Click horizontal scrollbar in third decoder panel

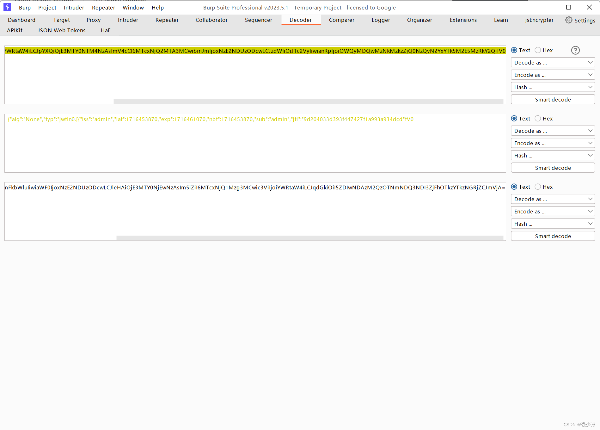tap(310, 238)
